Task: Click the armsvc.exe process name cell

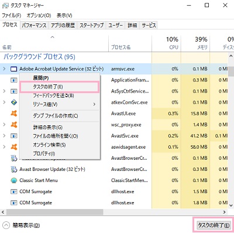Action: [123, 69]
